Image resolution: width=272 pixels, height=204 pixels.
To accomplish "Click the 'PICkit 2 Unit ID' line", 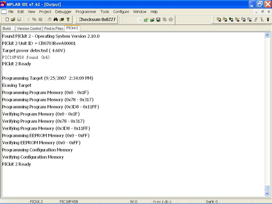I will [x=39, y=43].
